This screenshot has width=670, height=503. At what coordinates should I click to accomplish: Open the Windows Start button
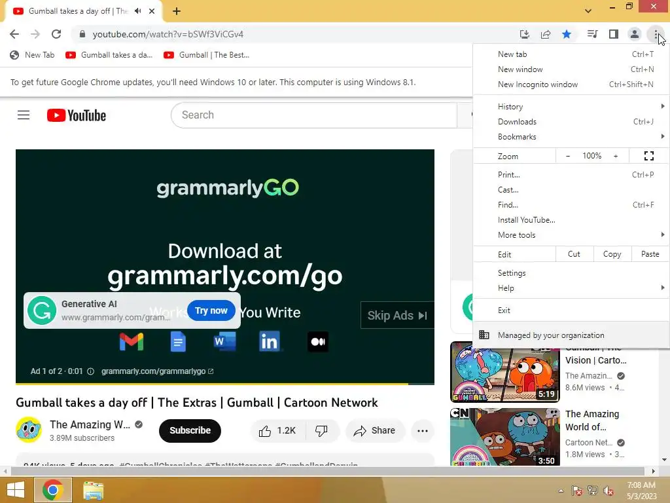point(16,490)
